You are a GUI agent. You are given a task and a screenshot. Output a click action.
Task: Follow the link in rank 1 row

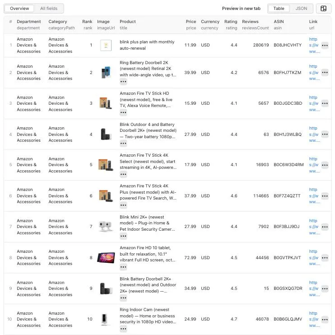[314, 45]
